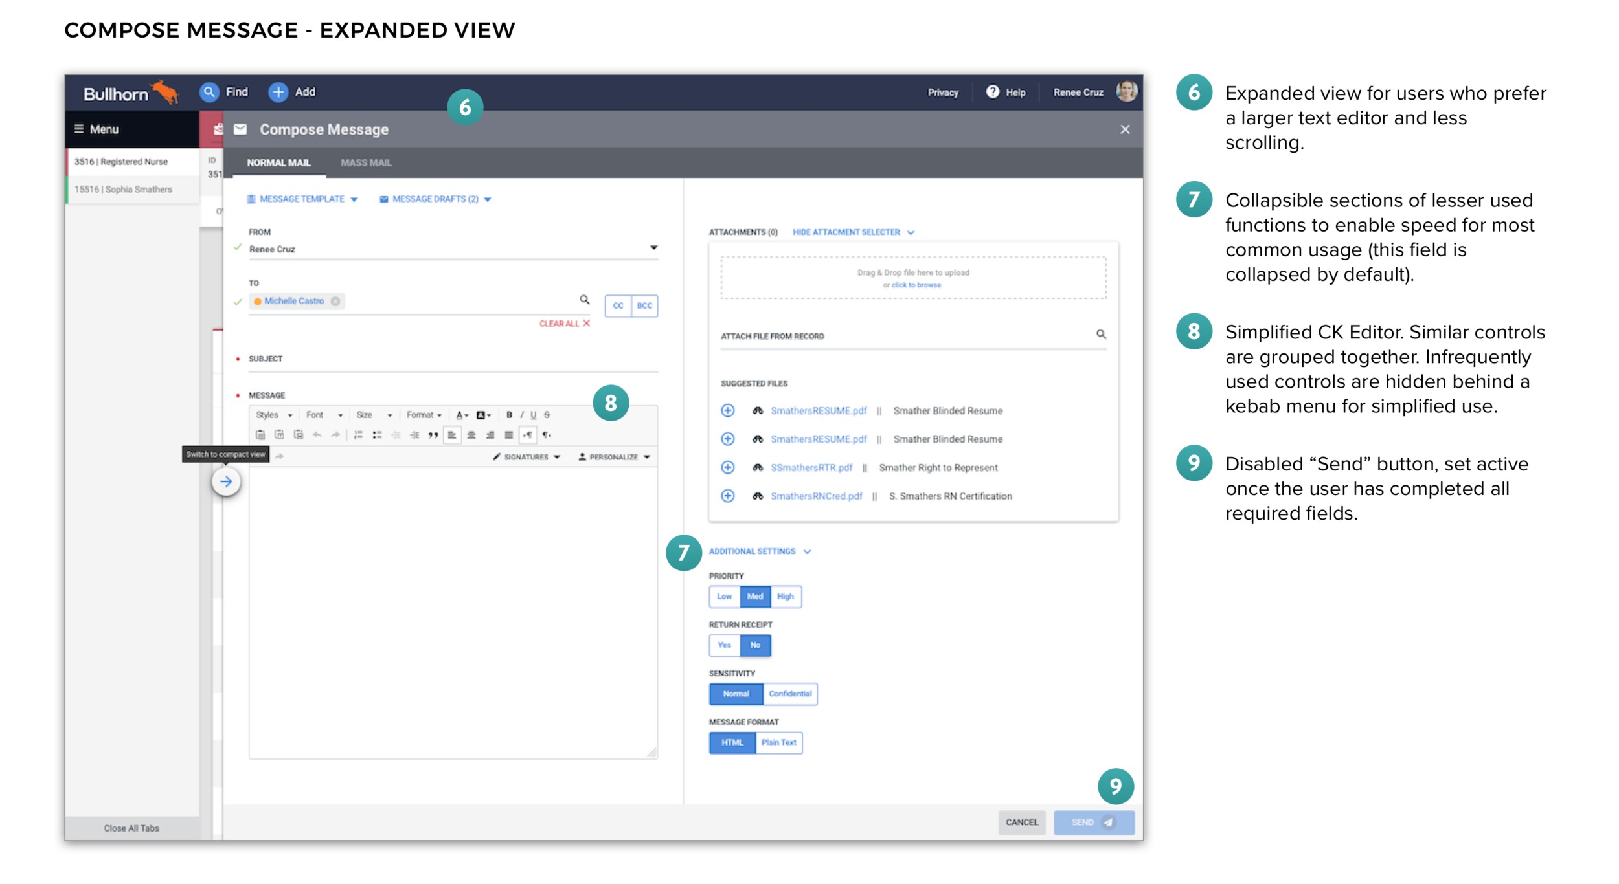Click the CC button
Screen dimensions: 1619x884
618,305
